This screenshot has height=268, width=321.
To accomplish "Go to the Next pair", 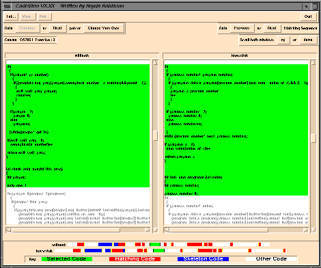I will click(57, 28).
